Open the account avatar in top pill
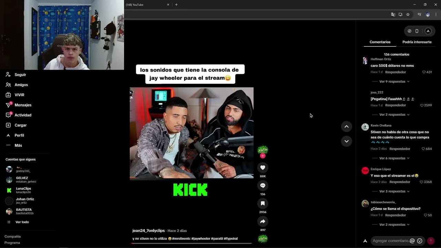Image resolution: width=441 pixels, height=248 pixels. [x=428, y=31]
